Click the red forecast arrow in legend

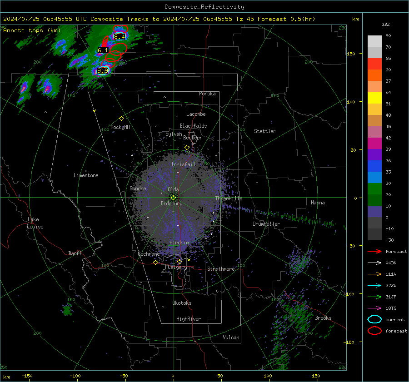(374, 252)
